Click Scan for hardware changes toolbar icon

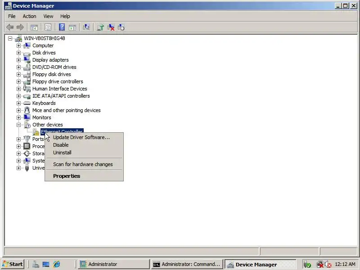point(86,27)
